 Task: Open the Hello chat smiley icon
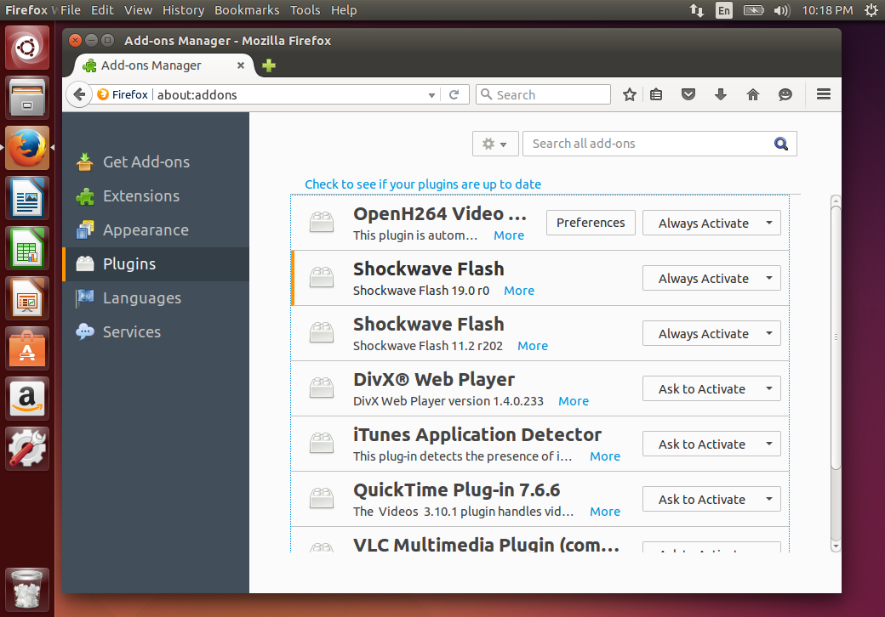[x=785, y=94]
